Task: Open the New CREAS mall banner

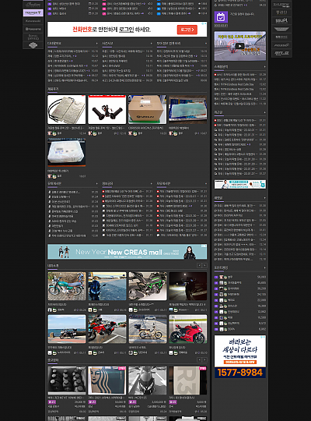Action: [127, 252]
